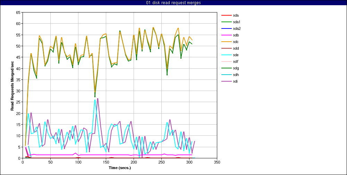
Task: Click the y-axis tick value 30
Action: (18, 91)
